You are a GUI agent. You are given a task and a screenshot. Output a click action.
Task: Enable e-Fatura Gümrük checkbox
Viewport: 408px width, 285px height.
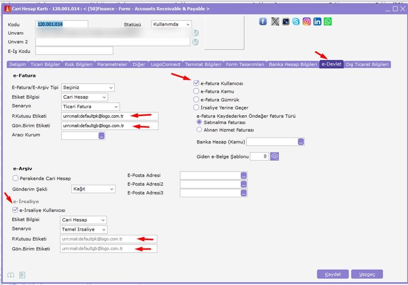[196, 100]
